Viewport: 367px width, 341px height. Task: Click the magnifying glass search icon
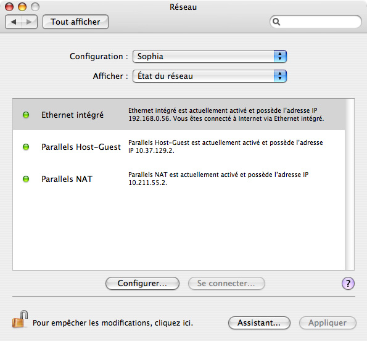(276, 22)
